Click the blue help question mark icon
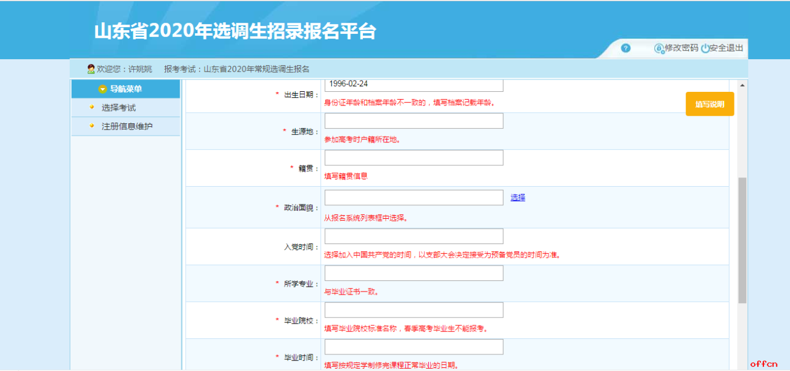 pyautogui.click(x=625, y=48)
